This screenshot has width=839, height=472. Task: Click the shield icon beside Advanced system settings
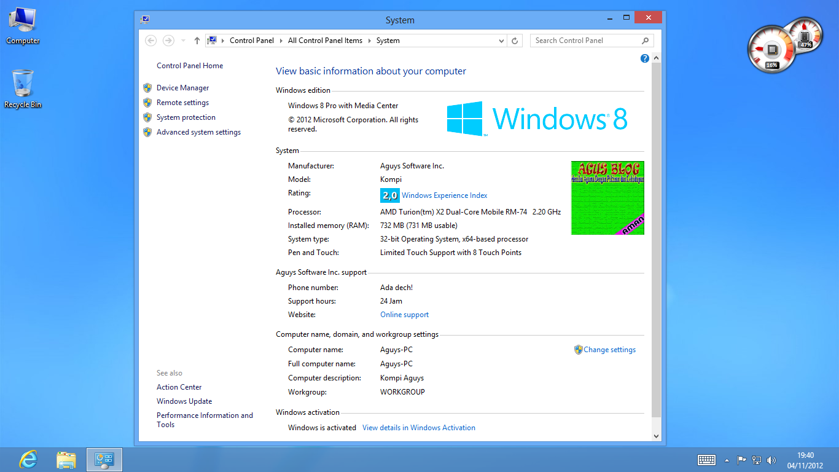(x=147, y=132)
